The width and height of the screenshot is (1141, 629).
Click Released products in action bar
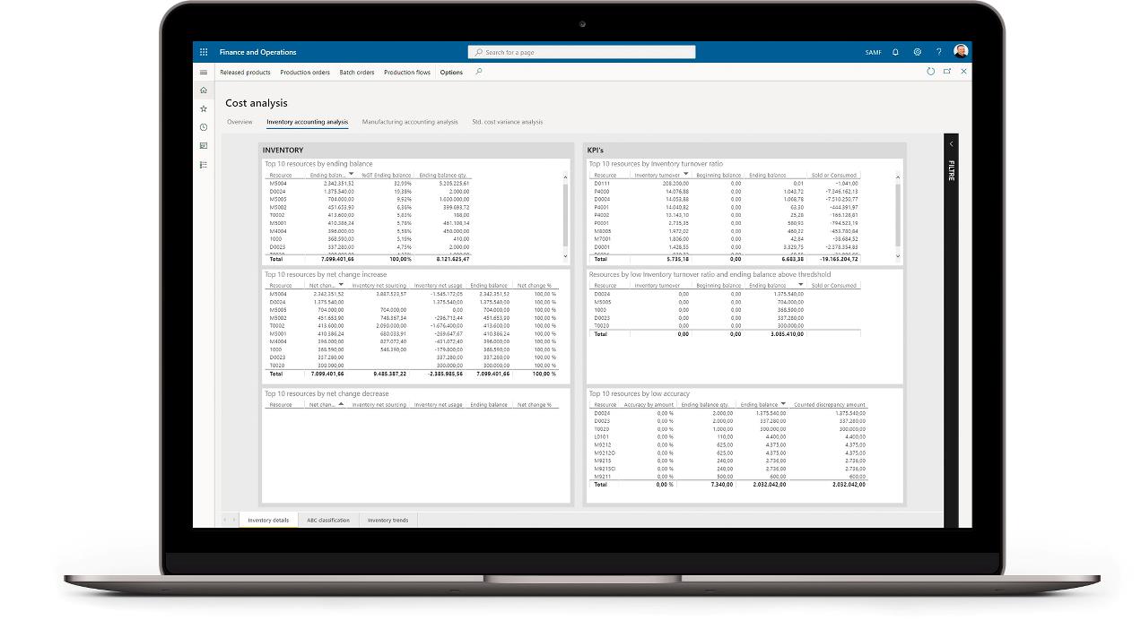(x=245, y=73)
